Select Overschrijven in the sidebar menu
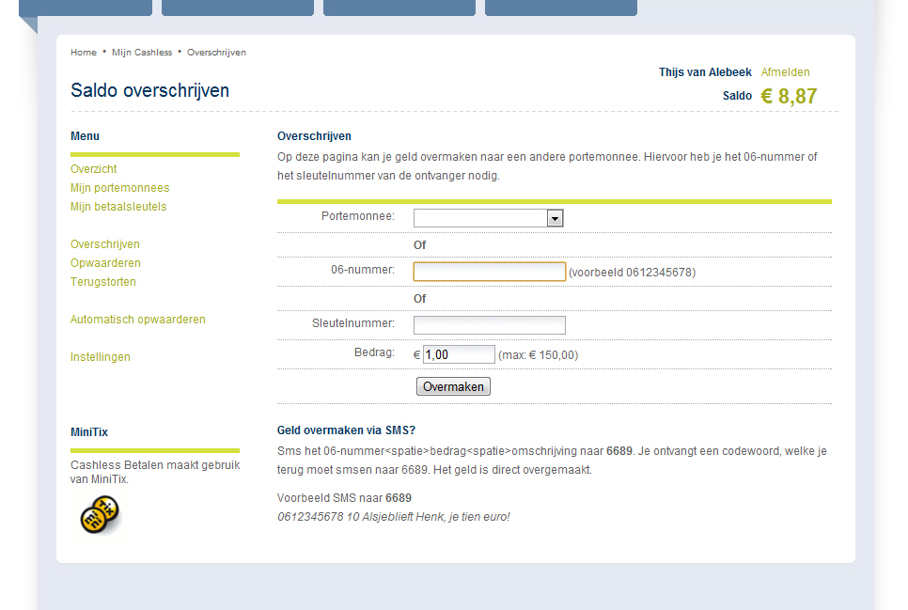The height and width of the screenshot is (610, 908). pyautogui.click(x=105, y=244)
